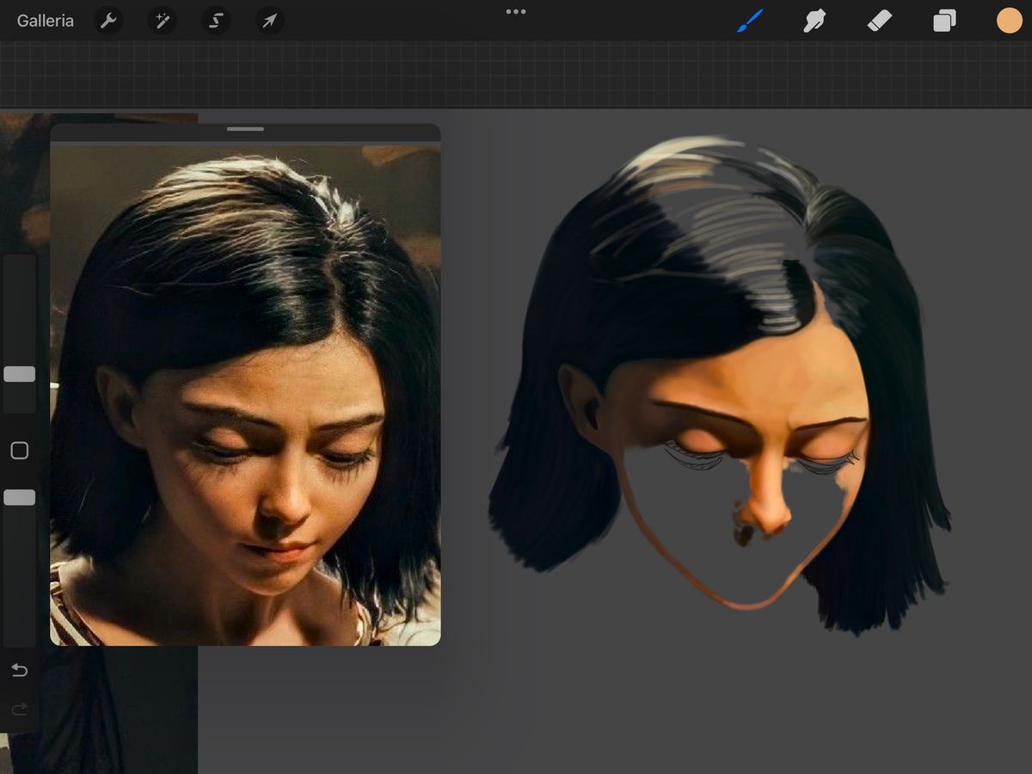The width and height of the screenshot is (1032, 774).
Task: Click the brush size slider handle
Action: pos(20,374)
